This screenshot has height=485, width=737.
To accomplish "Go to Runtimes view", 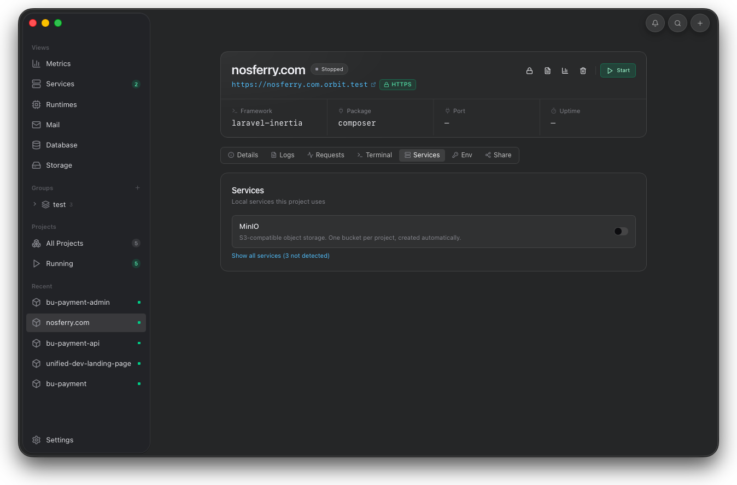I will point(86,104).
